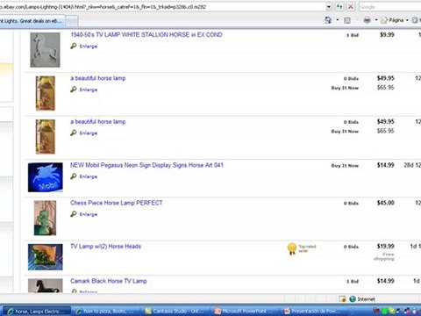Enlarge the white stallion TV lamp photo
Image resolution: width=421 pixels, height=316 pixels.
coord(89,47)
